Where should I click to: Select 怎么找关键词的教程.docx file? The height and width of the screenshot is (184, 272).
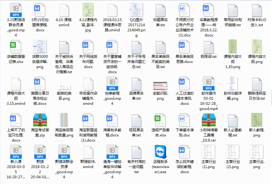click(184, 152)
